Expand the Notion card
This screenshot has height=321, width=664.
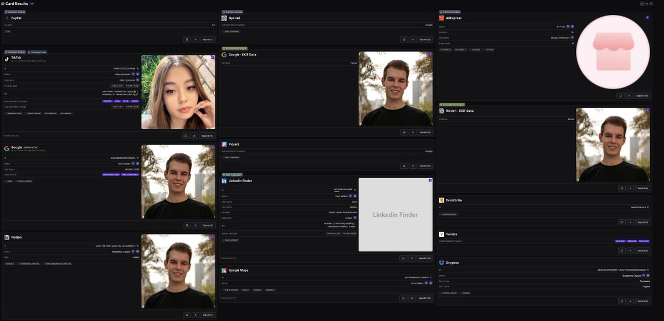point(208,315)
